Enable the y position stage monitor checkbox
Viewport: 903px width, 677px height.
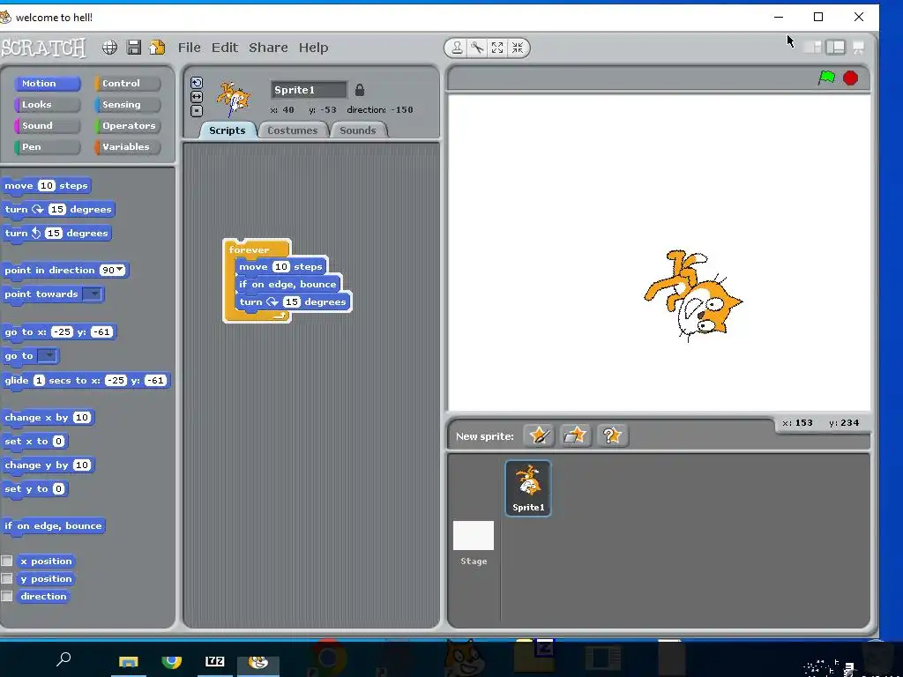(7, 578)
